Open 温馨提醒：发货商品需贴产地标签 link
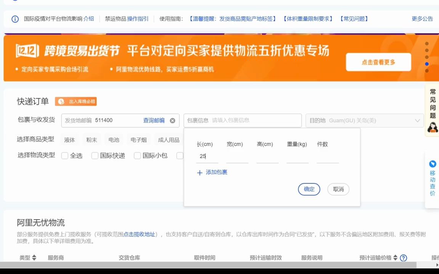Viewport: 439px width, 274px height. coord(232,19)
